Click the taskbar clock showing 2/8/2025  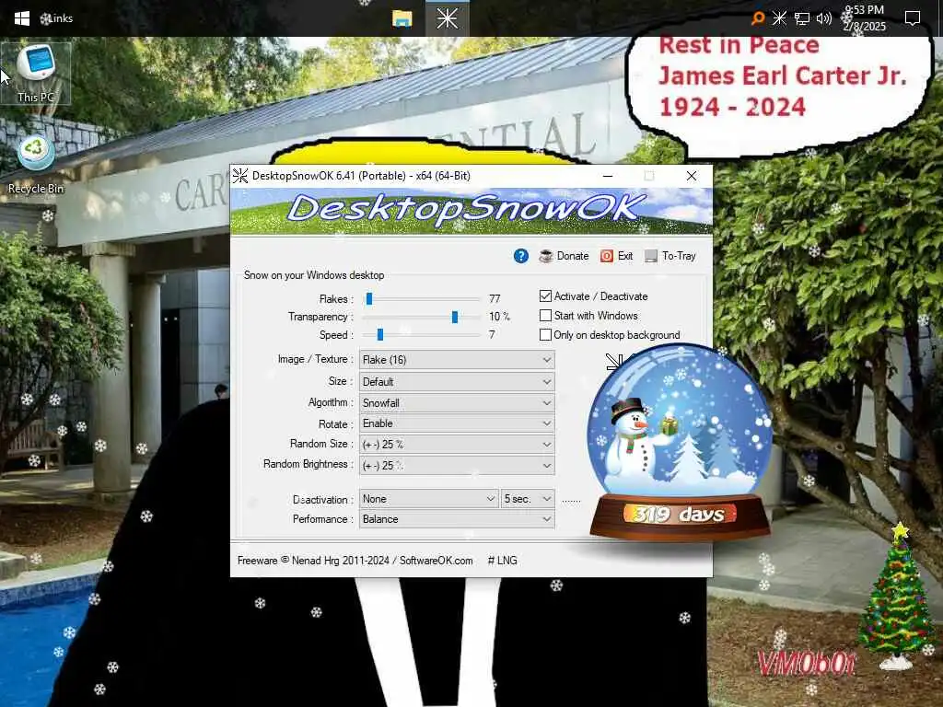coord(864,18)
